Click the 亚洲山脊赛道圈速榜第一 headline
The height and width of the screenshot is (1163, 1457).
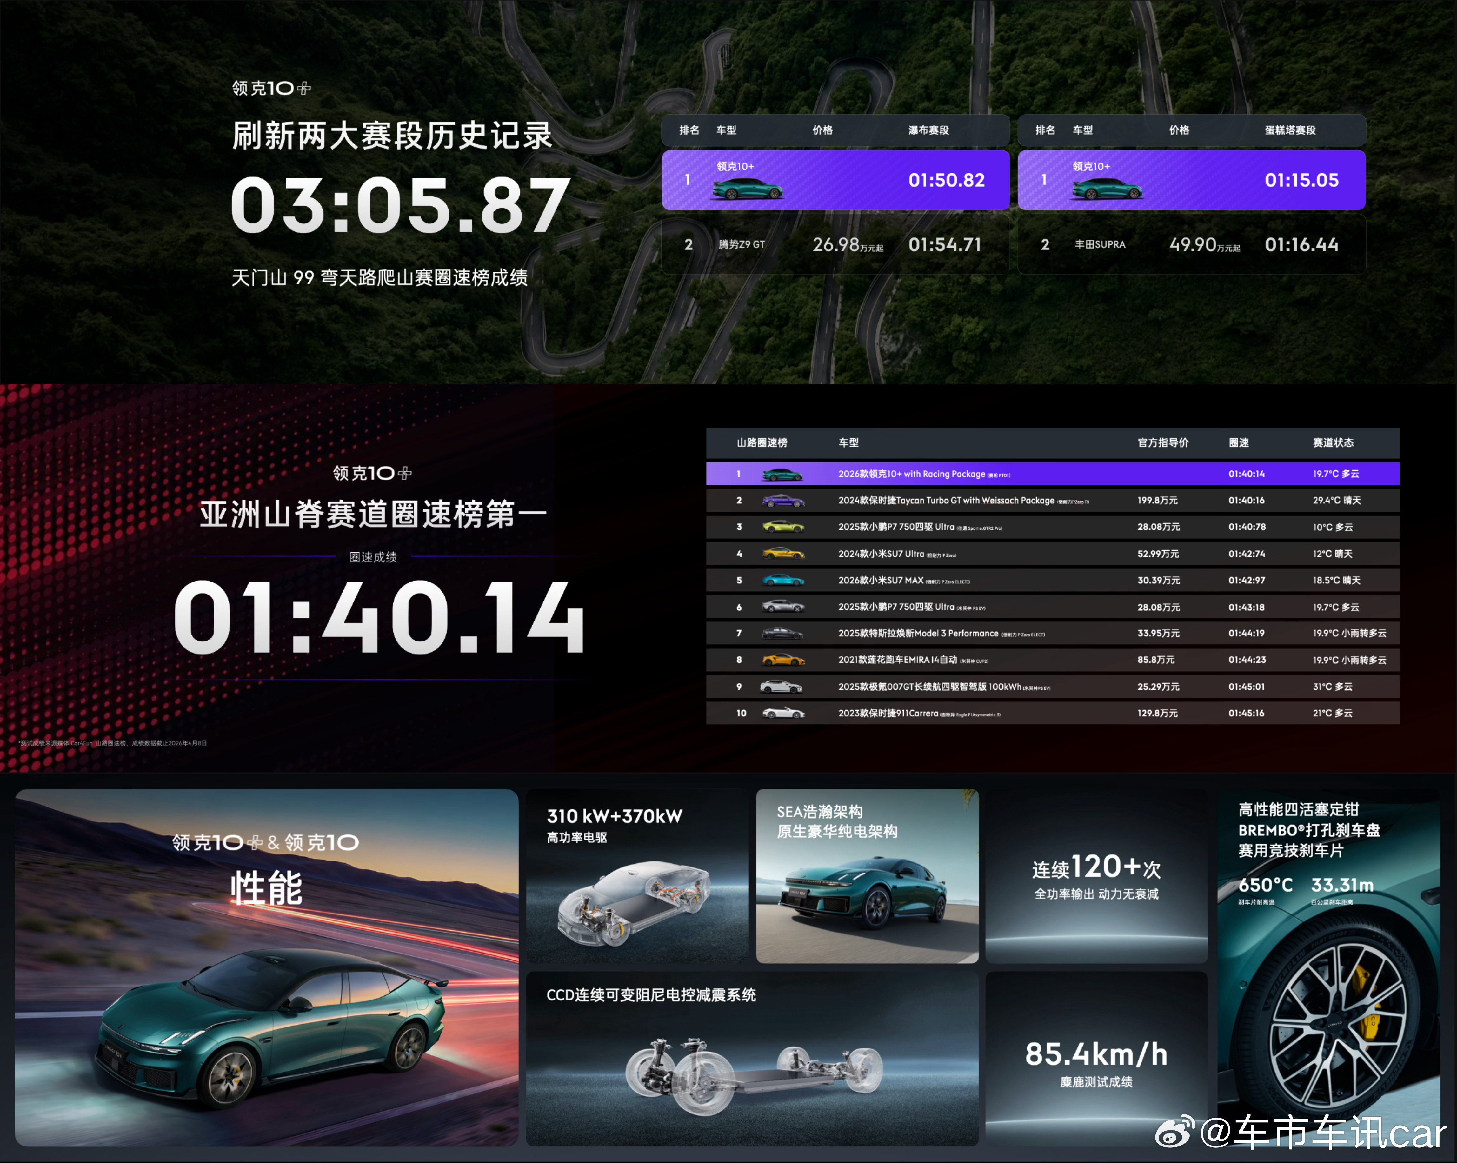click(x=373, y=514)
